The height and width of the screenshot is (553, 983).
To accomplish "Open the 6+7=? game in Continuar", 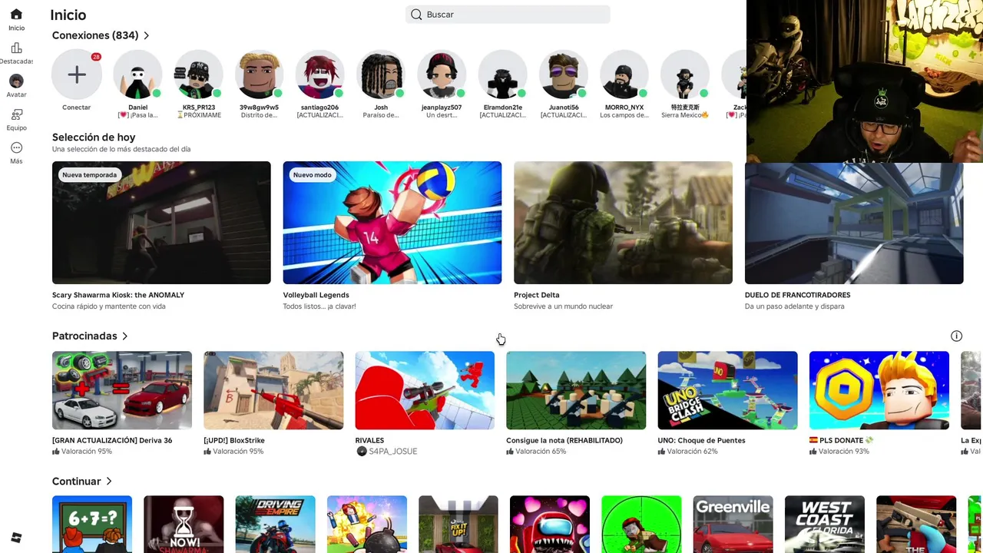I will (x=92, y=524).
